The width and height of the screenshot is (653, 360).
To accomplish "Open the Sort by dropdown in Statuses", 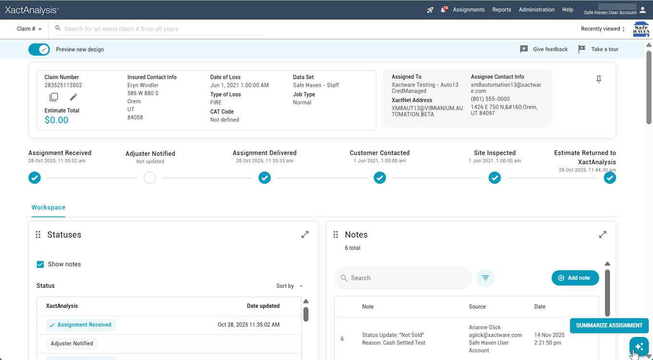I will pos(289,286).
